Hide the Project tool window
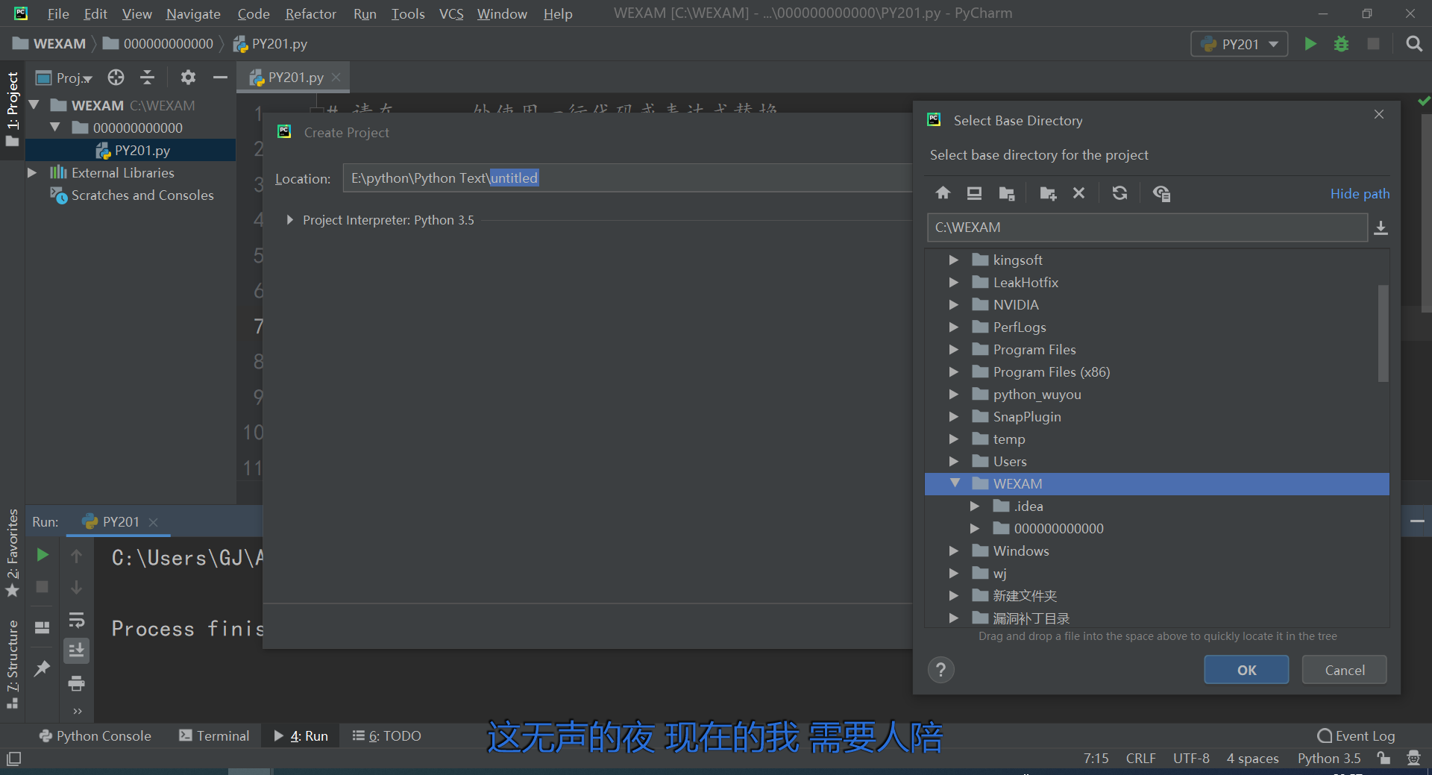The width and height of the screenshot is (1432, 775). click(220, 78)
